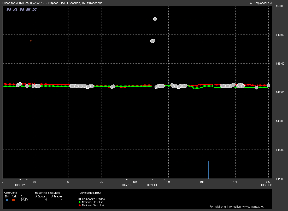Click the 150.00 price axis label
Screen dimensions: 288x211
(280, 6)
